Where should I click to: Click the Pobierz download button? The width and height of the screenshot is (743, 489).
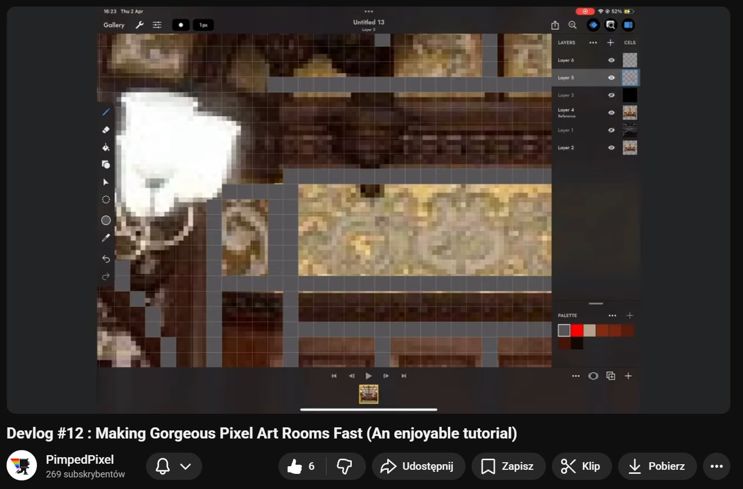pyautogui.click(x=657, y=466)
